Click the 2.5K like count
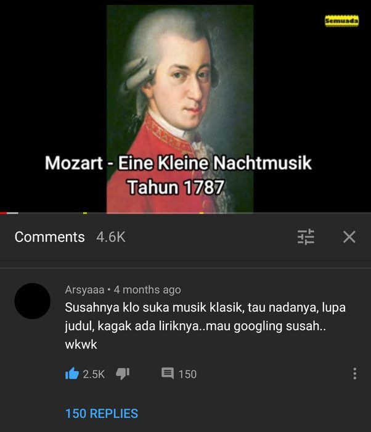The image size is (371, 432). [94, 374]
